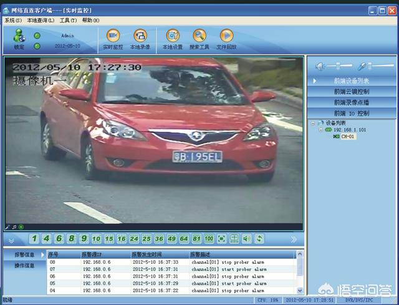This screenshot has height=305, width=399.
Task: Collapse the 设备列表 tree root node
Action: coord(313,123)
